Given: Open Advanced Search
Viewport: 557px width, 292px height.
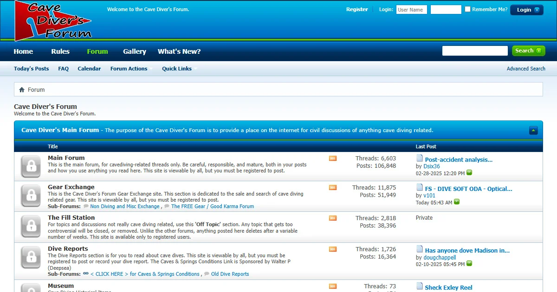Looking at the screenshot, I should tap(526, 69).
